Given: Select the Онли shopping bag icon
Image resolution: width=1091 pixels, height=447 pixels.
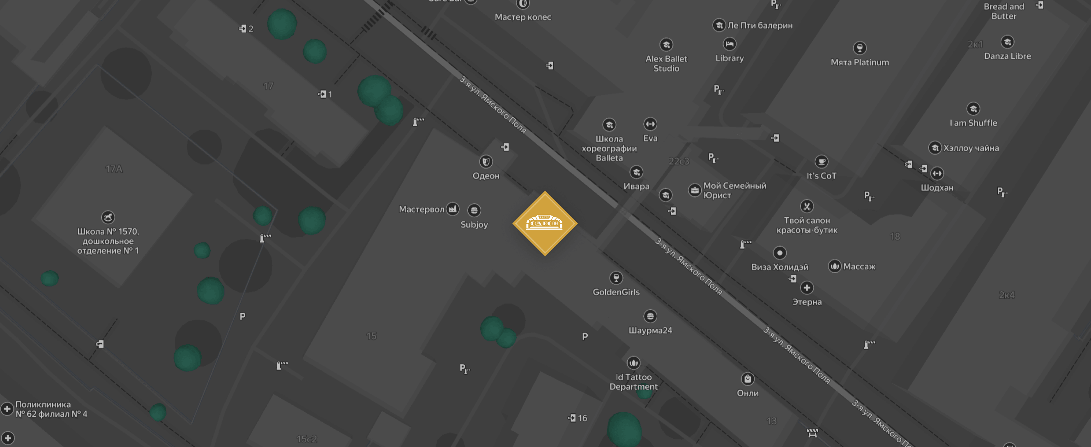Looking at the screenshot, I should 748,379.
